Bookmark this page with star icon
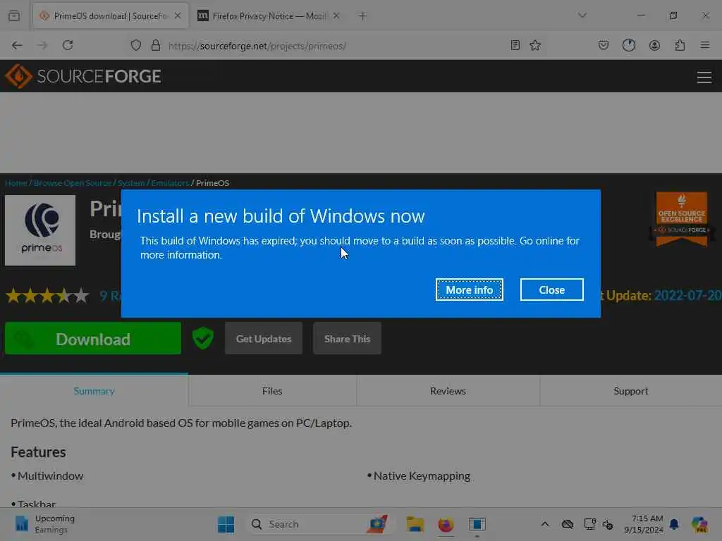The height and width of the screenshot is (541, 722). click(x=535, y=45)
